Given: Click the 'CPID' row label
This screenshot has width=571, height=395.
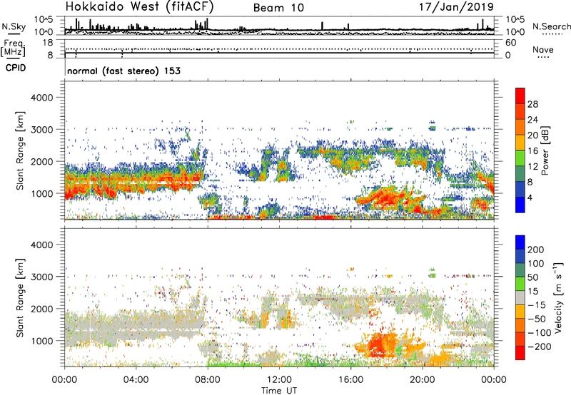Looking at the screenshot, I should (16, 68).
